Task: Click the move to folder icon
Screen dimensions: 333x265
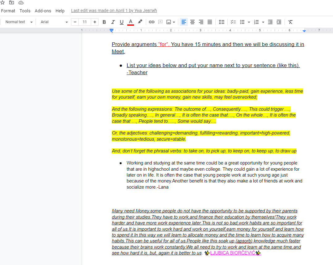Action: click(12, 3)
